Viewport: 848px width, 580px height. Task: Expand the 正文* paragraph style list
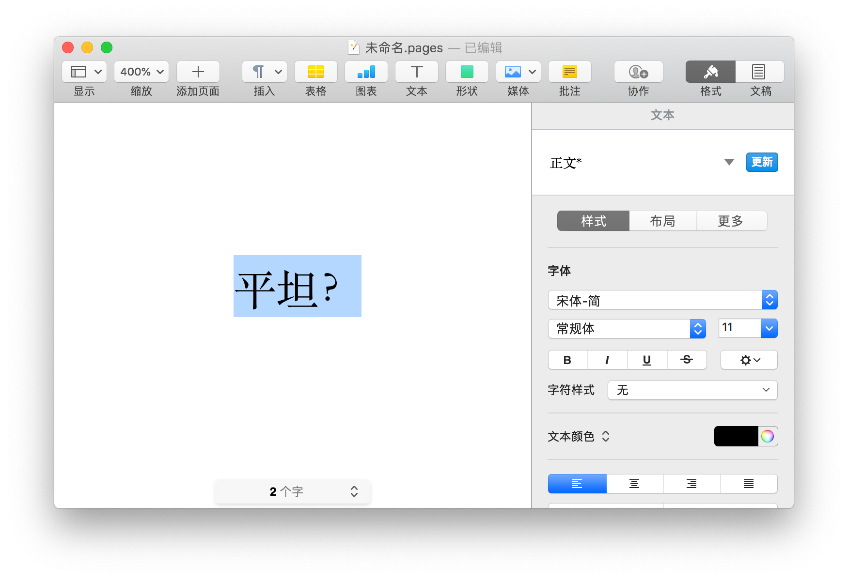point(729,162)
